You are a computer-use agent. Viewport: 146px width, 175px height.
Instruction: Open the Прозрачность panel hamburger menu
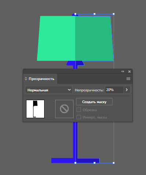pos(128,79)
